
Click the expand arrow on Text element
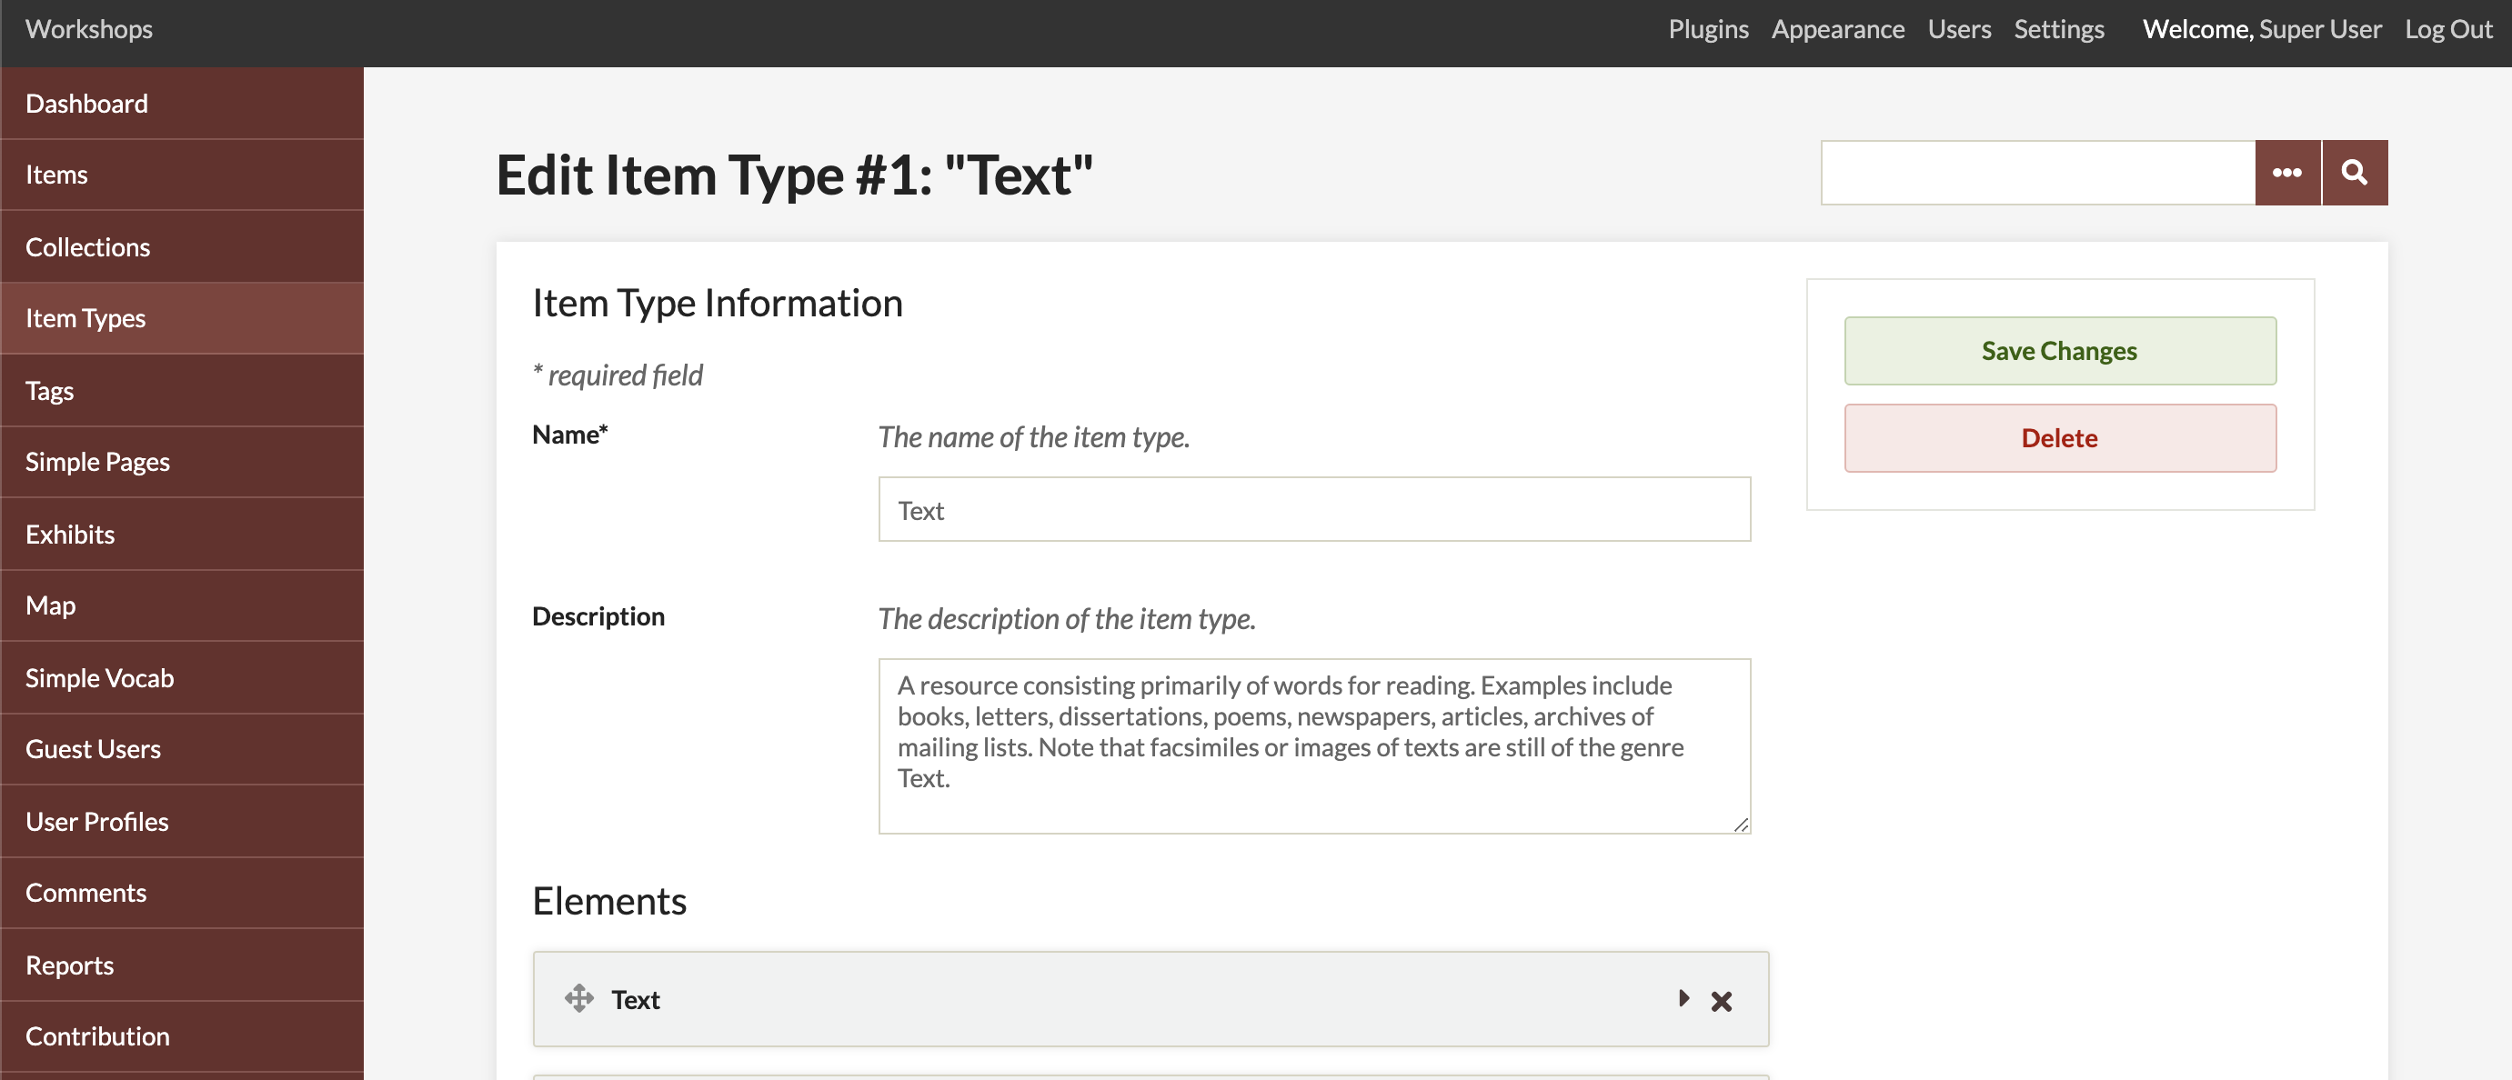pyautogui.click(x=1683, y=996)
